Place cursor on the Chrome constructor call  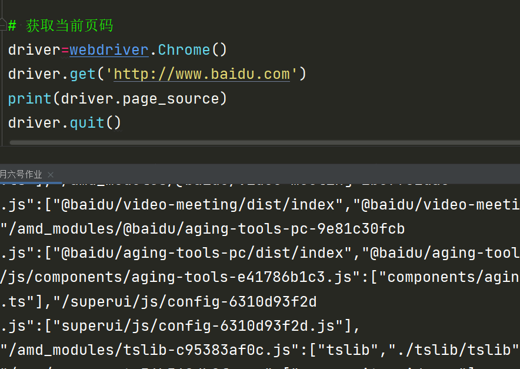pyautogui.click(x=183, y=50)
